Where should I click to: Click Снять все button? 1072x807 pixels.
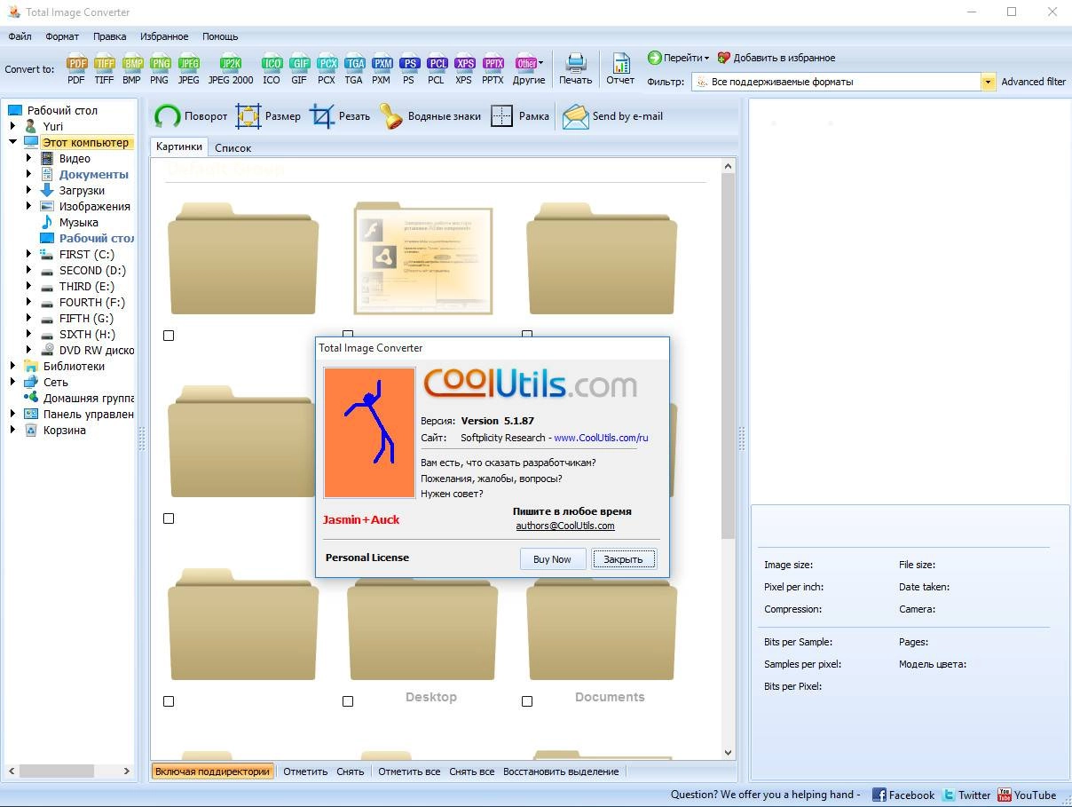point(471,771)
